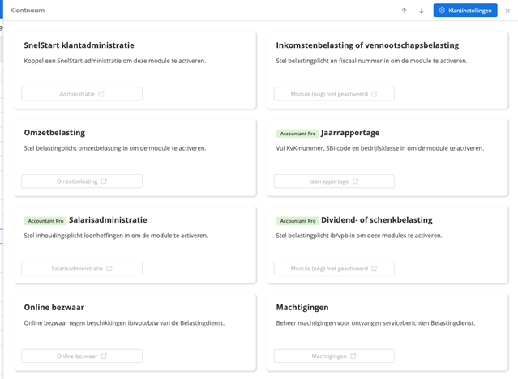
Task: Click the down arrow navigation icon
Action: point(422,11)
